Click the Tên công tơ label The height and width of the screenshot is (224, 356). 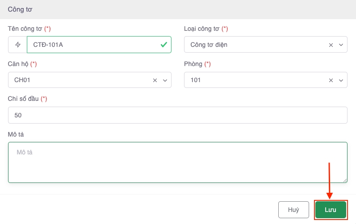click(x=25, y=29)
